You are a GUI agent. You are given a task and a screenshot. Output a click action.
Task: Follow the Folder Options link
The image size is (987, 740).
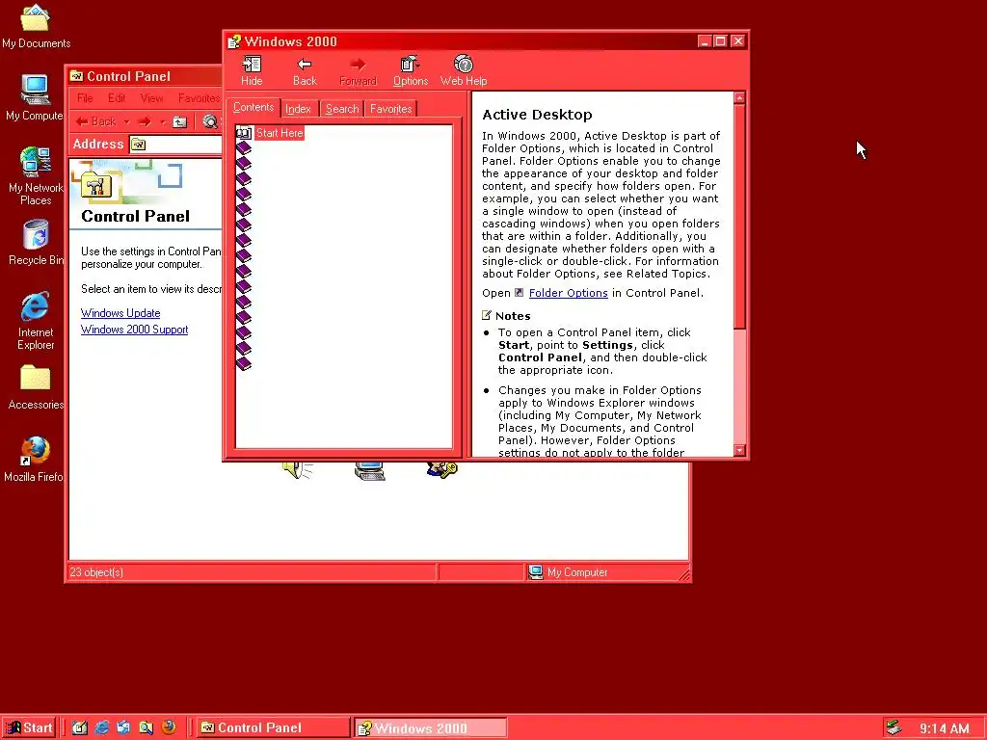568,293
